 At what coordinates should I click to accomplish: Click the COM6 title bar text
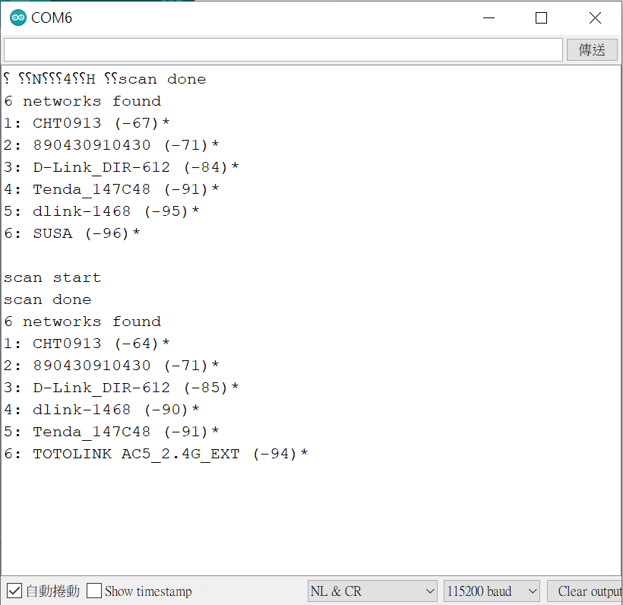point(52,17)
